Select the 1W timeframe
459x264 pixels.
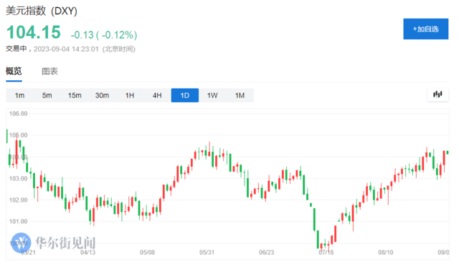(x=212, y=95)
